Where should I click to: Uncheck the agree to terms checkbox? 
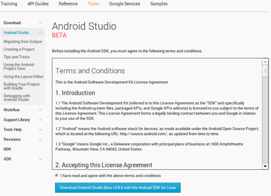[57, 175]
